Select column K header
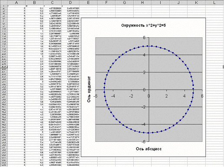Image resolution: width=224 pixels, height=167 pixels. coord(196,3)
